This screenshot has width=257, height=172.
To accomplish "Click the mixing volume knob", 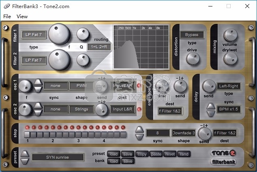I will (x=230, y=35).
